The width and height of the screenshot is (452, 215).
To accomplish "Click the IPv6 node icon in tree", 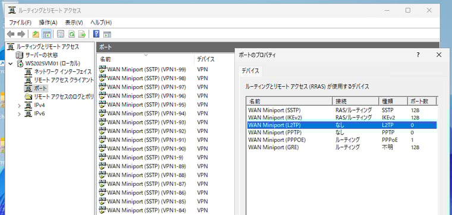I will (29, 113).
